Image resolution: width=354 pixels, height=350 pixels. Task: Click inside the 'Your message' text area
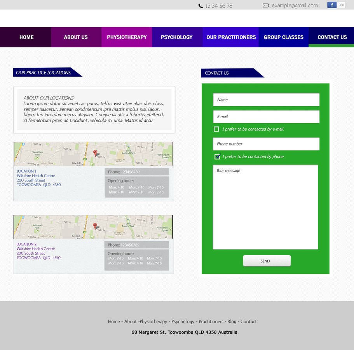pos(266,206)
